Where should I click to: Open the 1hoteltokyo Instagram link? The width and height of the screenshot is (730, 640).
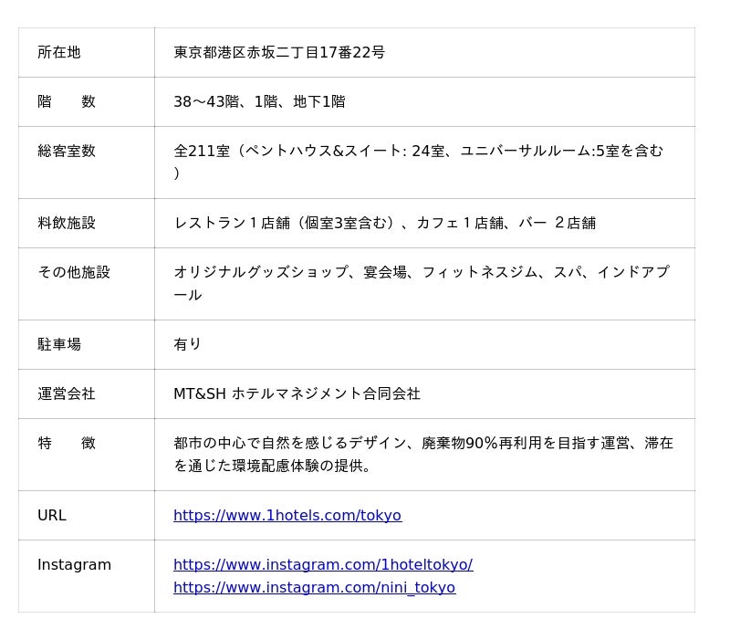(323, 564)
